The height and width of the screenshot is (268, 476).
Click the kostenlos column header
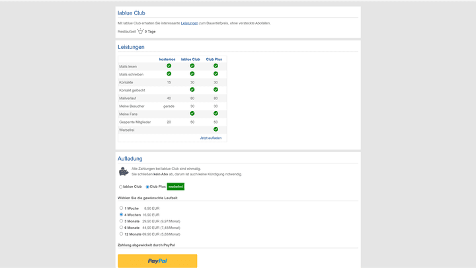point(167,60)
